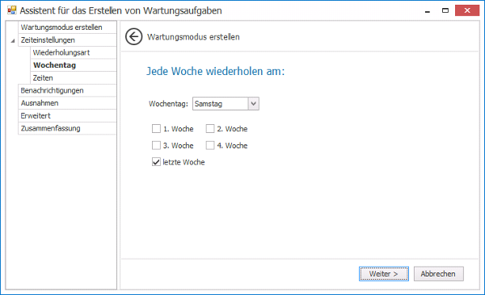Open the Zeiten step

74,77
